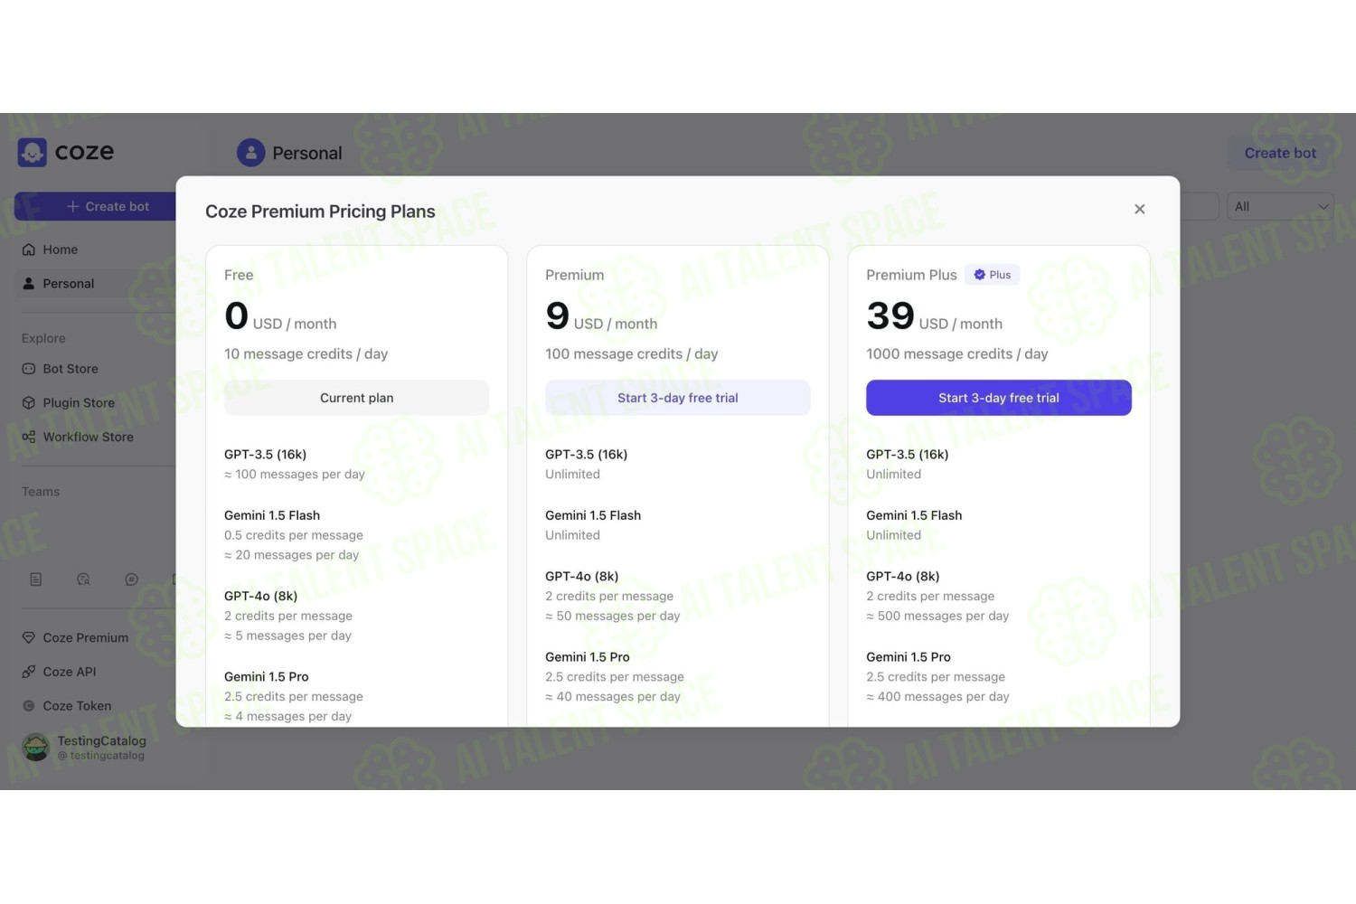Click ≈ 4 messages per day text

point(287,716)
